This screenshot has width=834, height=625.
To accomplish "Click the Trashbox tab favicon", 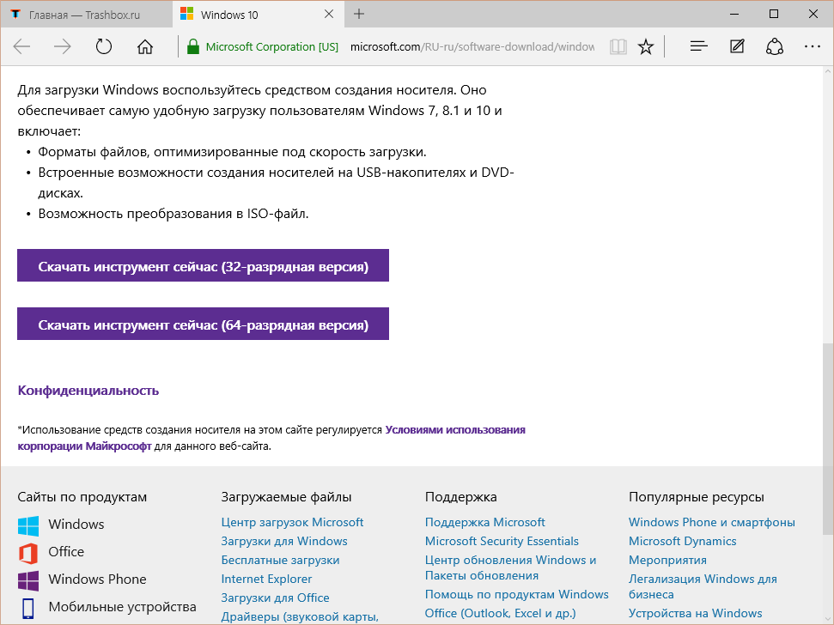I will 16,15.
